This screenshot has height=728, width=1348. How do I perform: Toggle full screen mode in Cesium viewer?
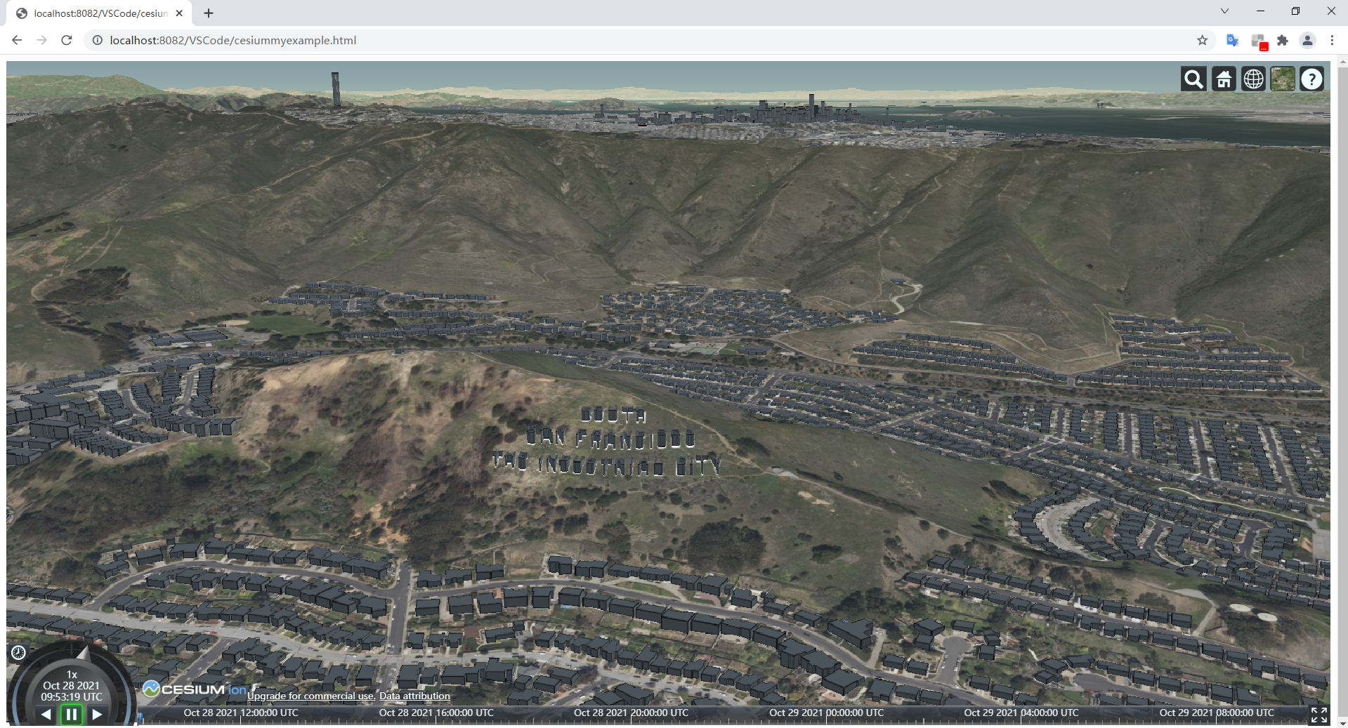pos(1318,715)
